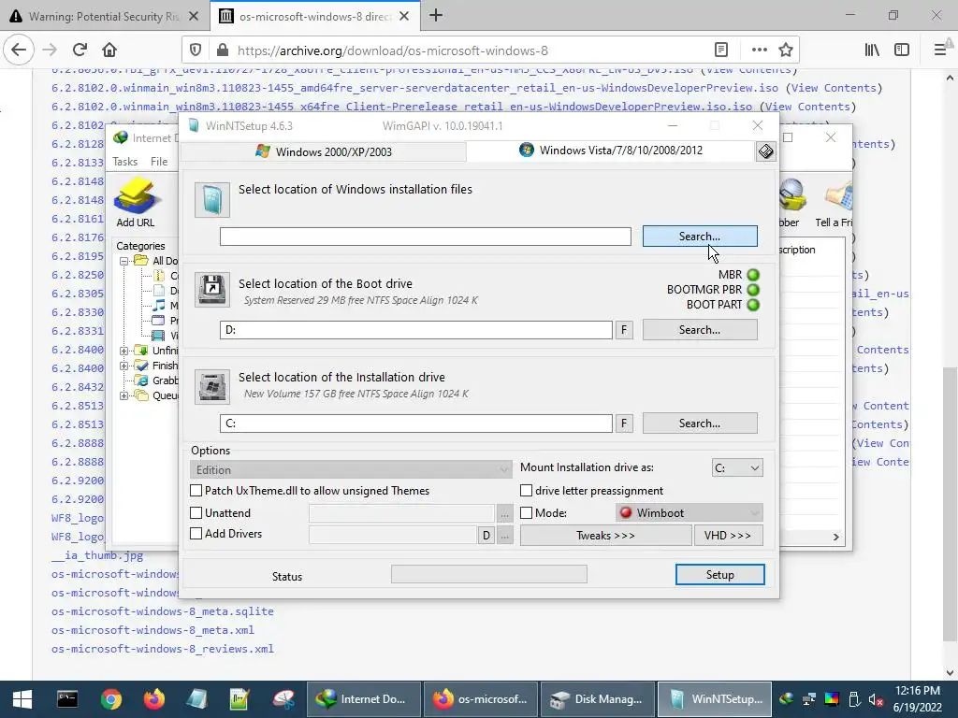Screen dimensions: 958x718
Task: Open the Windows Start menu
Action: 22,699
